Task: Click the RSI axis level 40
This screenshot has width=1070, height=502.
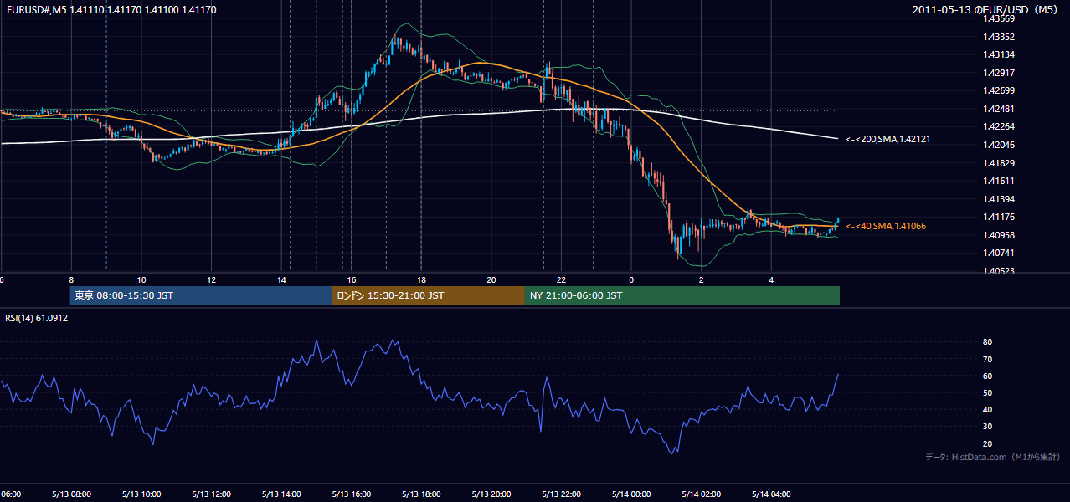Action: pos(988,409)
